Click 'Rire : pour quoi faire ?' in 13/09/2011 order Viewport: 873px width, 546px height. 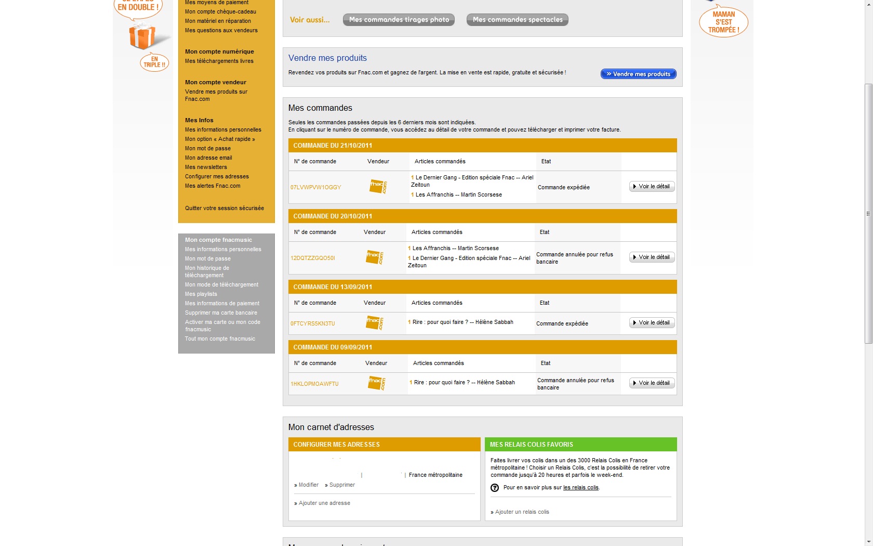click(x=463, y=322)
